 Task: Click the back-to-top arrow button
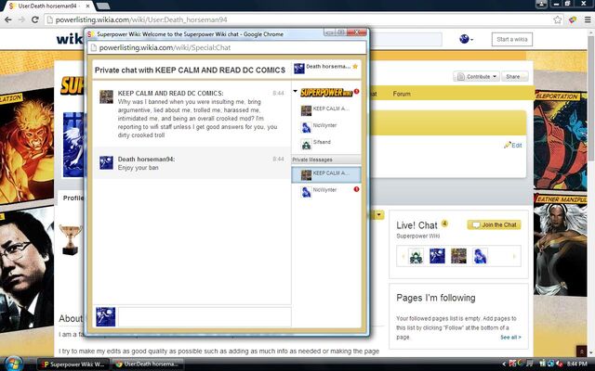pos(581,352)
